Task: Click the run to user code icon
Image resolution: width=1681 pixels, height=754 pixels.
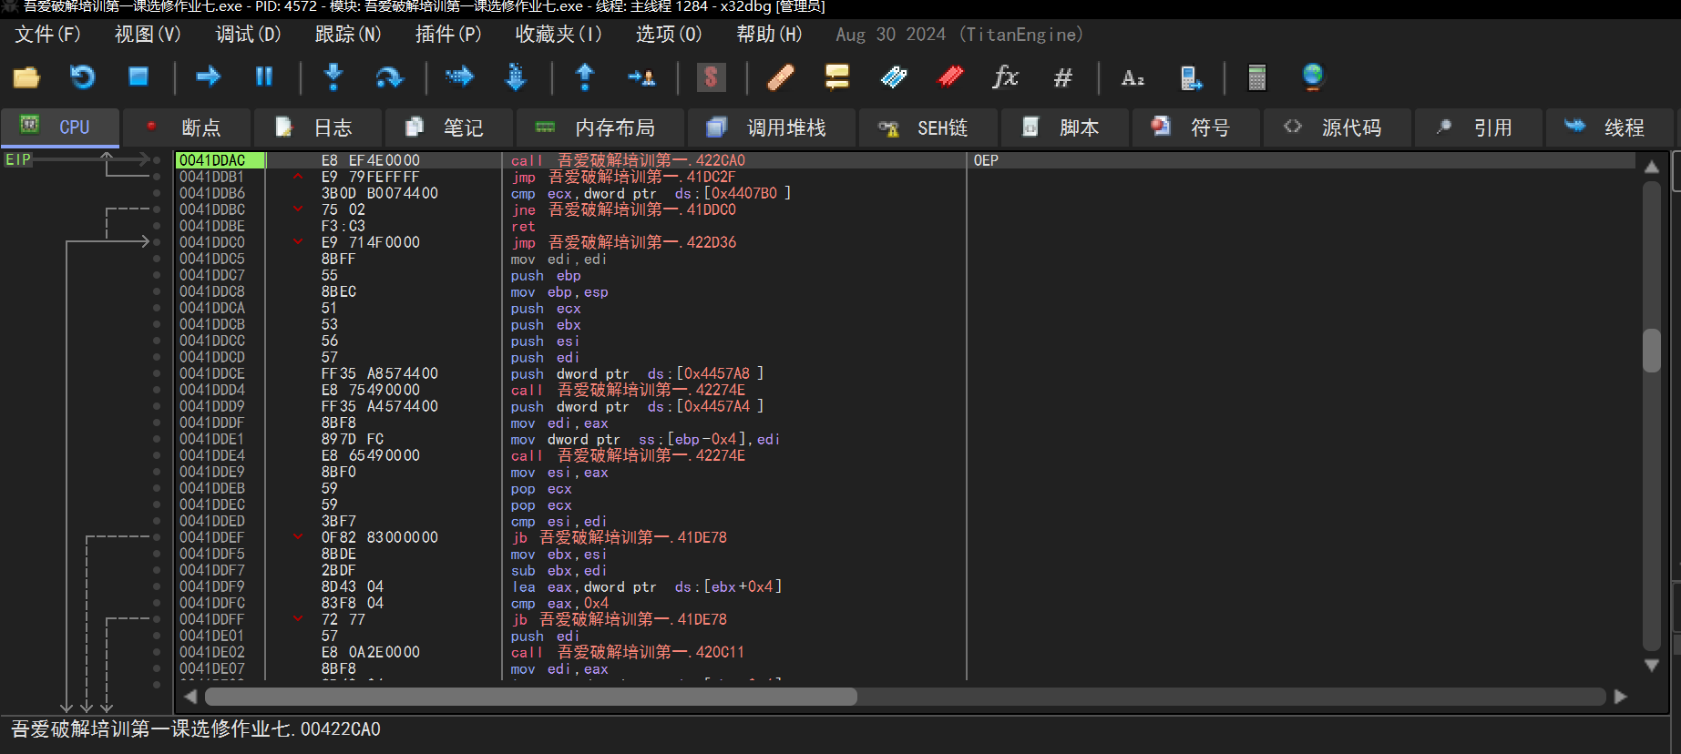Action: (641, 77)
